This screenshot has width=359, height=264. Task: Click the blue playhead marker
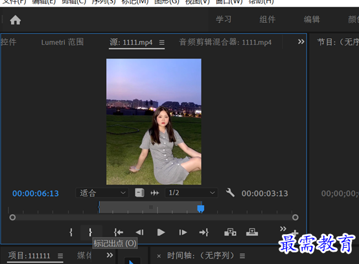tap(201, 209)
